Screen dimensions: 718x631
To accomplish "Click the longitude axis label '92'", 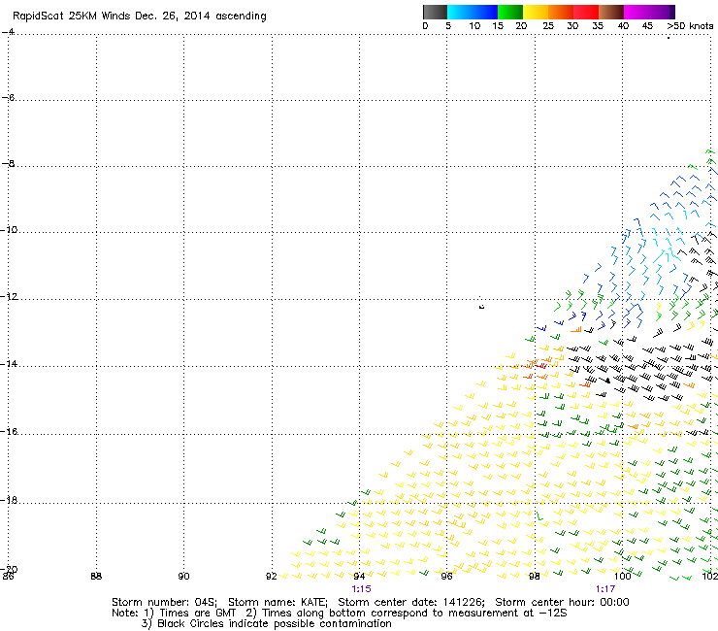I will pos(272,576).
